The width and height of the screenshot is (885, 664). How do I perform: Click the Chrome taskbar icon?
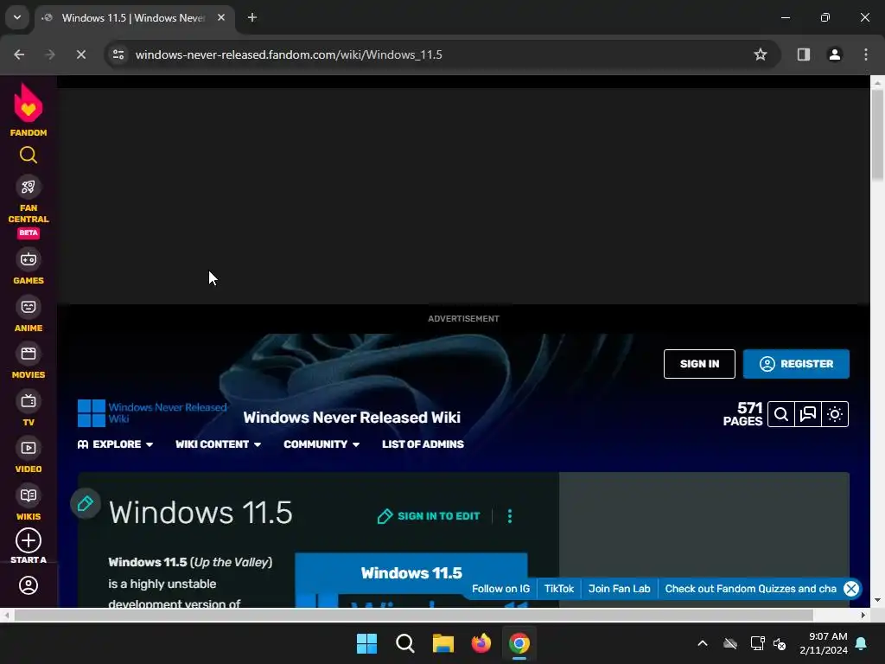point(519,643)
